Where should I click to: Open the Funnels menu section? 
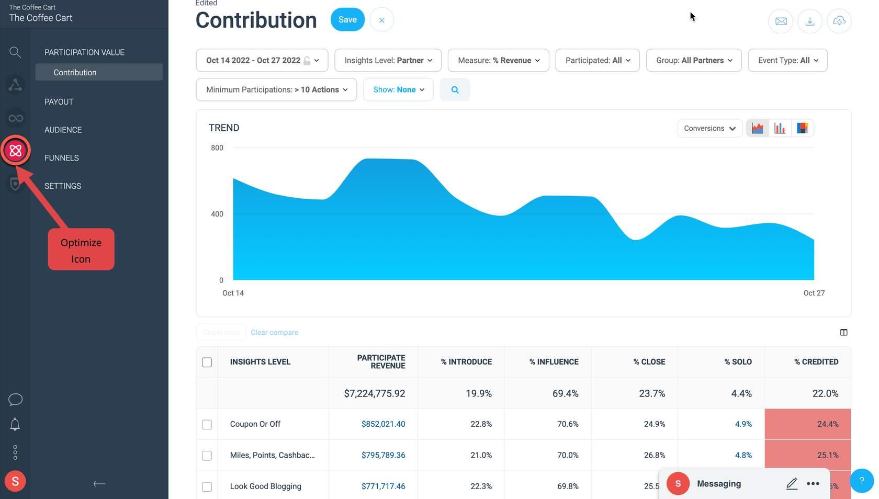62,158
